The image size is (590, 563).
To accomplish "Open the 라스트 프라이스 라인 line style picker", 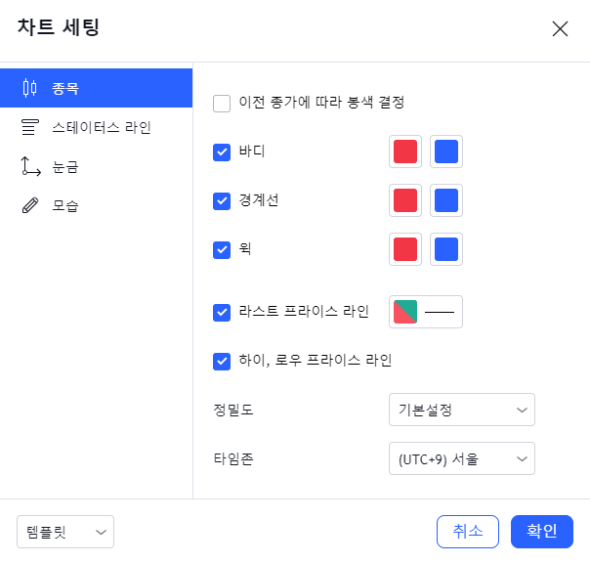I will [439, 312].
